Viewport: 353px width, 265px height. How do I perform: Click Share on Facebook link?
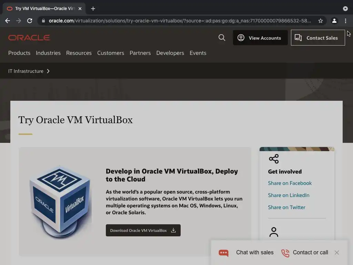click(290, 183)
